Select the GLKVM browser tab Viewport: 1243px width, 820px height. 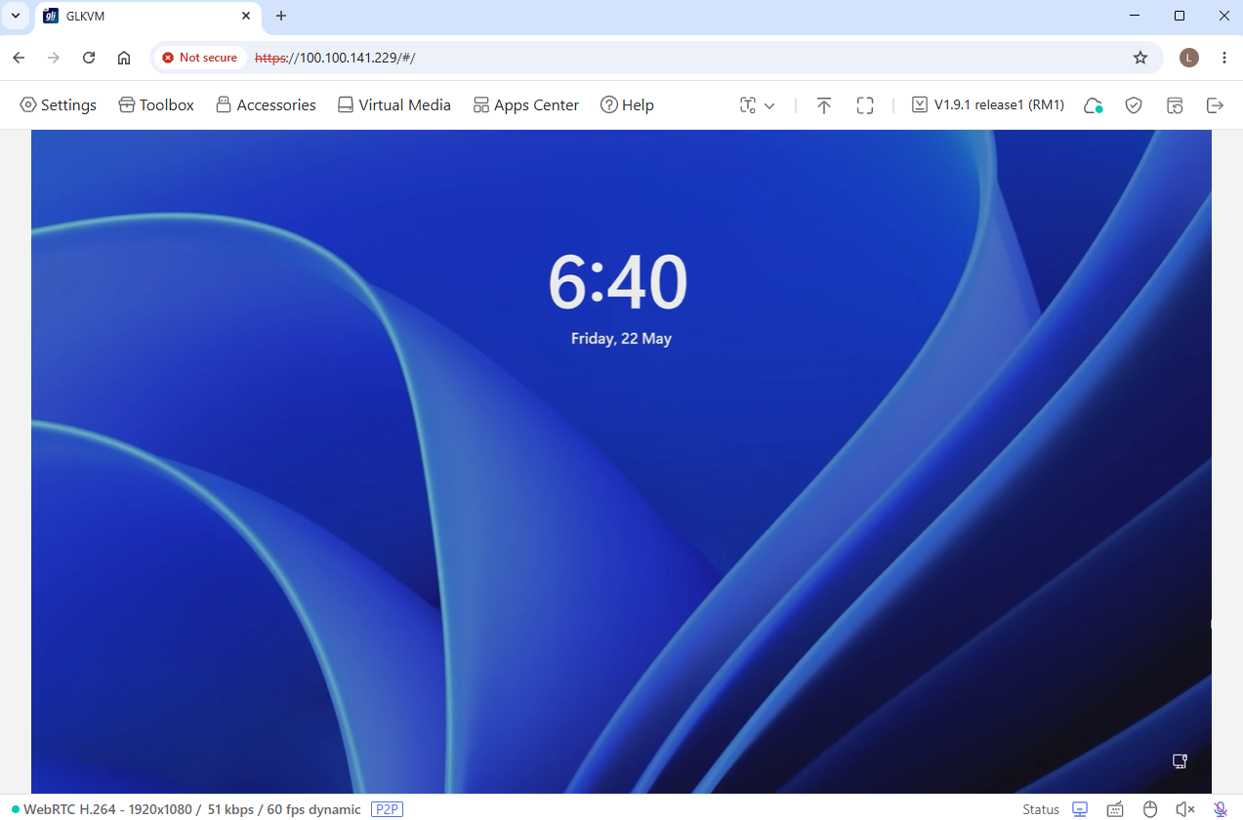[x=148, y=17]
